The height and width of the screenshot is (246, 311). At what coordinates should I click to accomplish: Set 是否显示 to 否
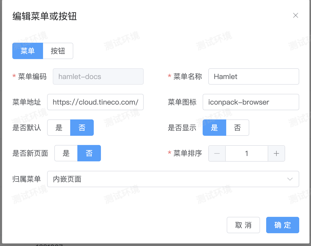coord(237,128)
